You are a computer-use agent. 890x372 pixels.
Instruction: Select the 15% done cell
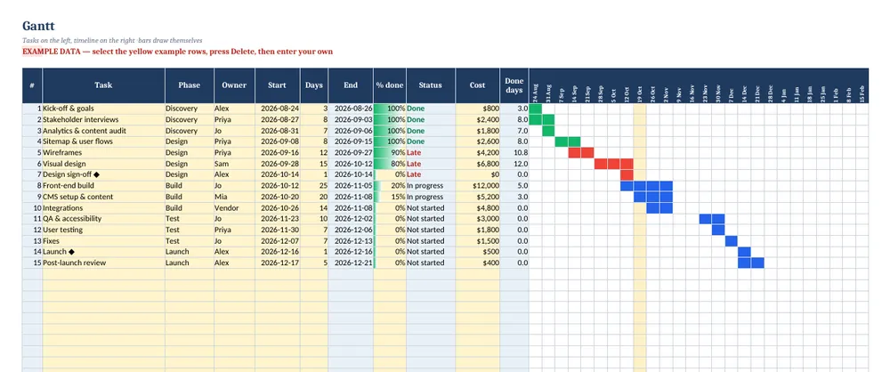coord(390,197)
